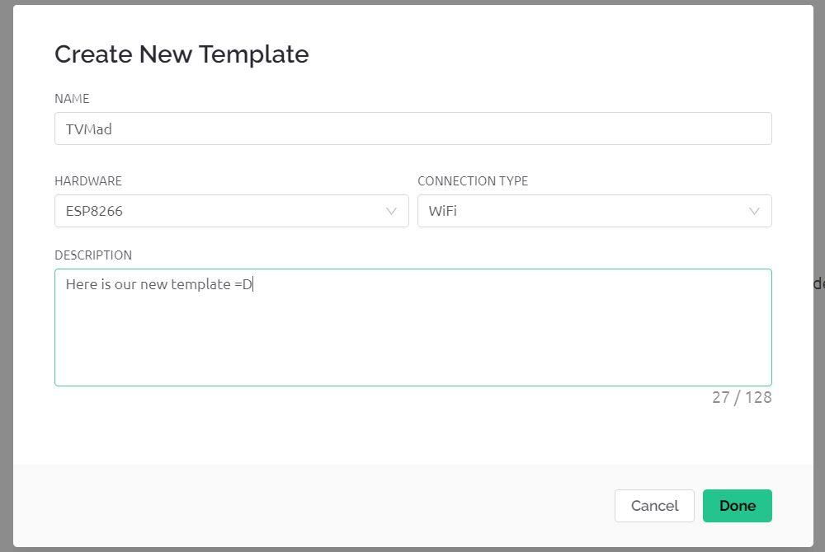Click the DESCRIPTION field label

point(93,255)
